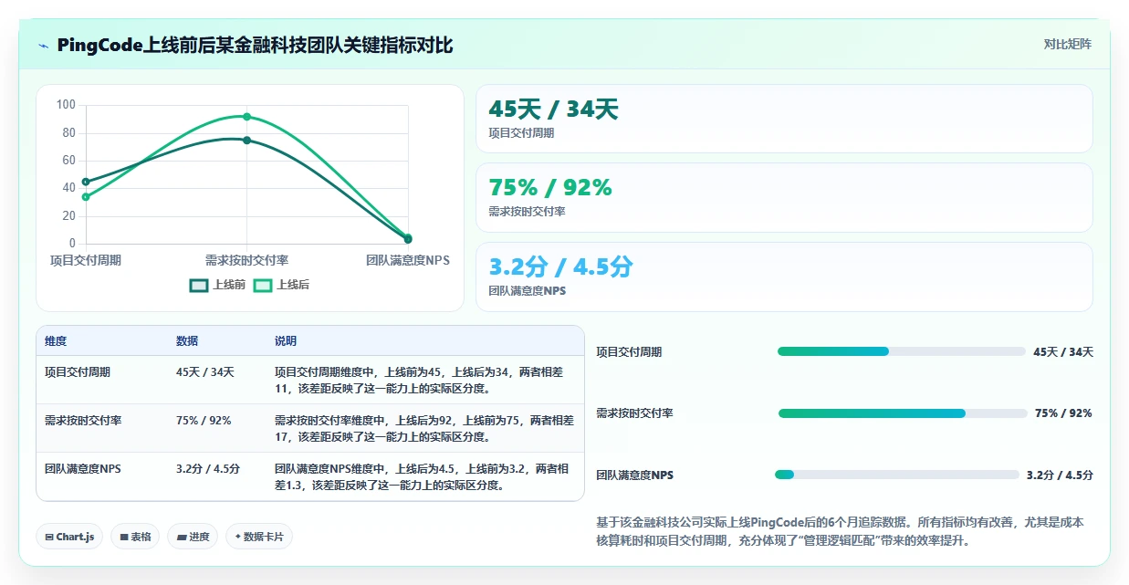Click the x-axis label 团队满意度NPS
Image resolution: width=1129 pixels, height=585 pixels.
pos(408,260)
